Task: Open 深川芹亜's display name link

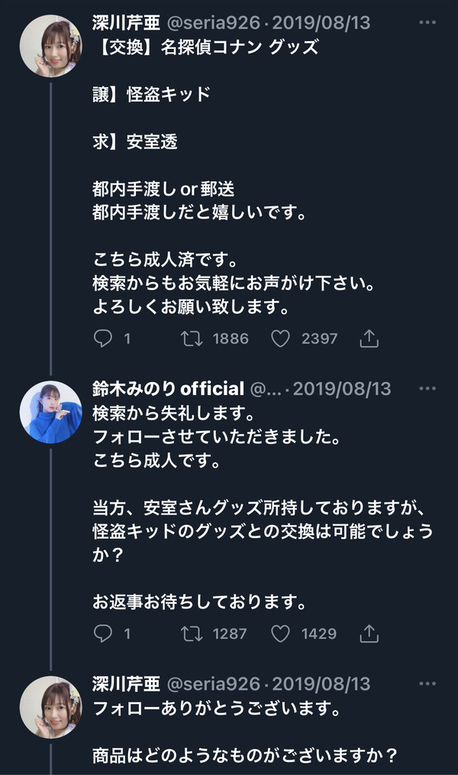Action: [122, 23]
